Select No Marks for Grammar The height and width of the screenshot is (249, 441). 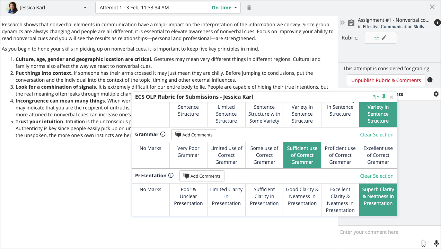coord(150,155)
